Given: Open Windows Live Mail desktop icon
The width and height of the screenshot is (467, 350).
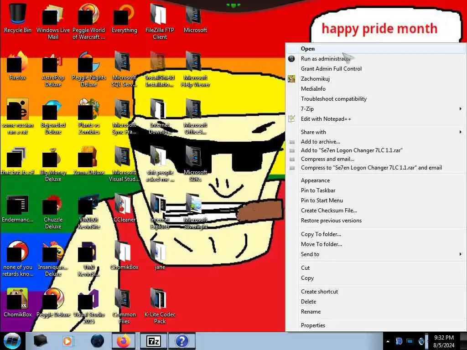Looking at the screenshot, I should (x=53, y=21).
